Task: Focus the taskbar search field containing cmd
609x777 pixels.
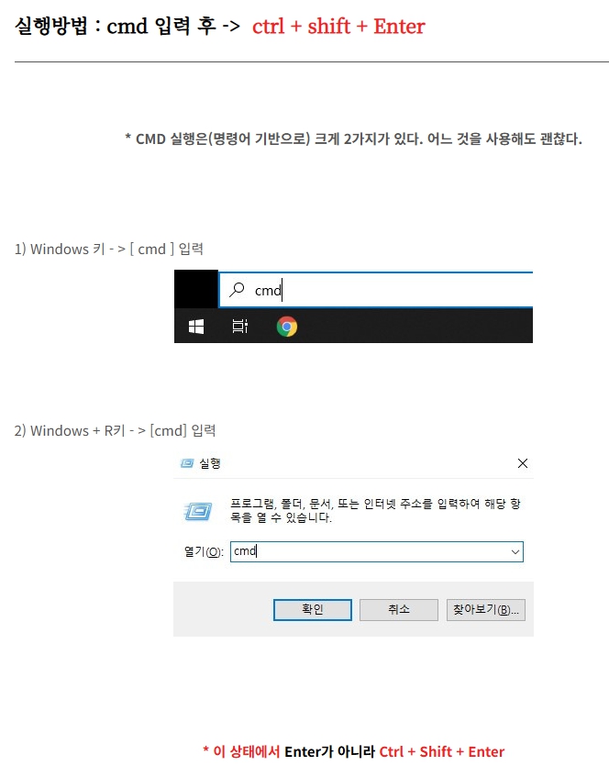Action: 376,290
